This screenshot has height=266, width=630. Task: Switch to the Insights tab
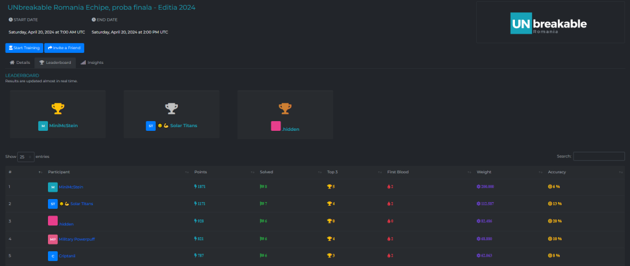[92, 63]
